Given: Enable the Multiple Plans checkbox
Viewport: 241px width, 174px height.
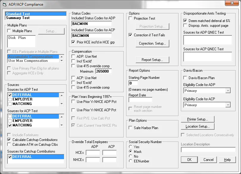Looking at the screenshot, I should coord(9,31).
